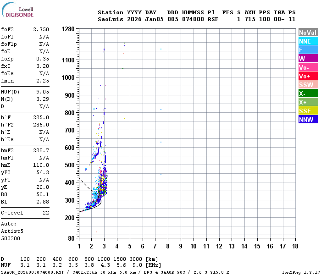The width and height of the screenshot is (321, 275).
Task: Select the NoVal legend swatch
Action: tap(308, 33)
